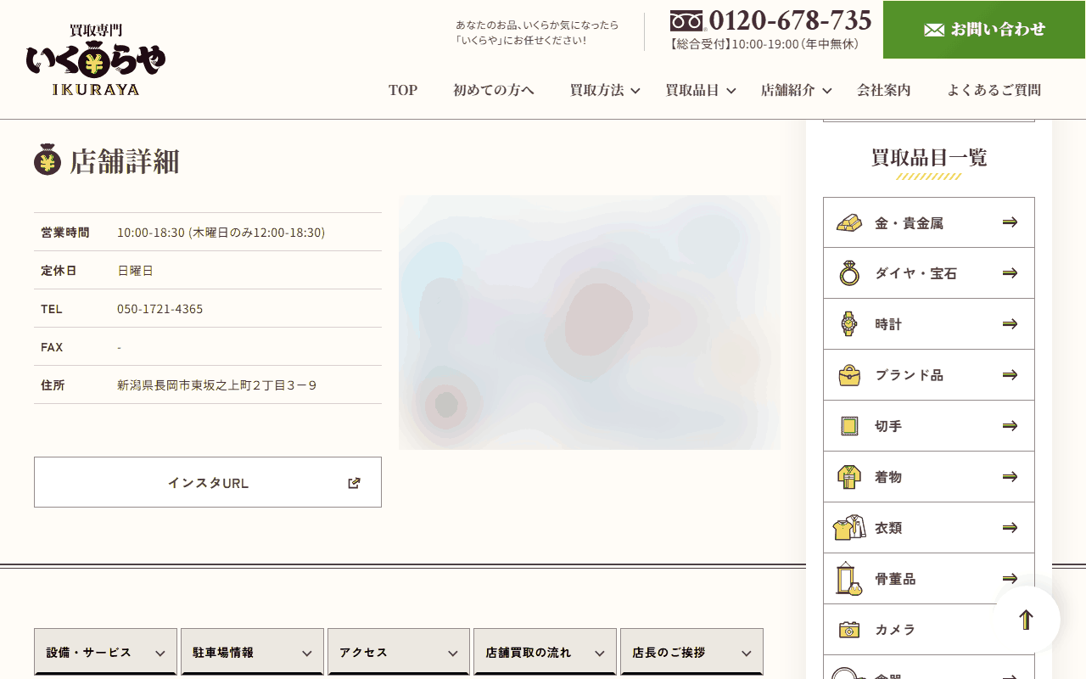The height and width of the screenshot is (679, 1086).
Task: Click the address 新潟県長岡市東坂之上町２丁目３－９
Action: (x=217, y=385)
